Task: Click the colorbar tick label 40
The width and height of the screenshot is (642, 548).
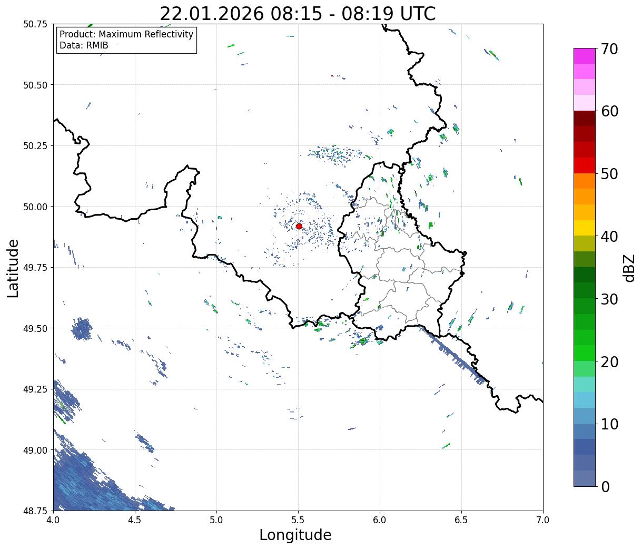Action: [x=608, y=237]
